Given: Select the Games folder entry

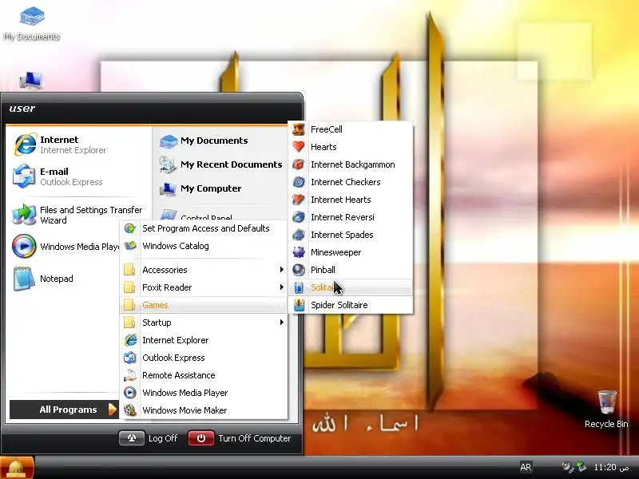Looking at the screenshot, I should pos(204,305).
